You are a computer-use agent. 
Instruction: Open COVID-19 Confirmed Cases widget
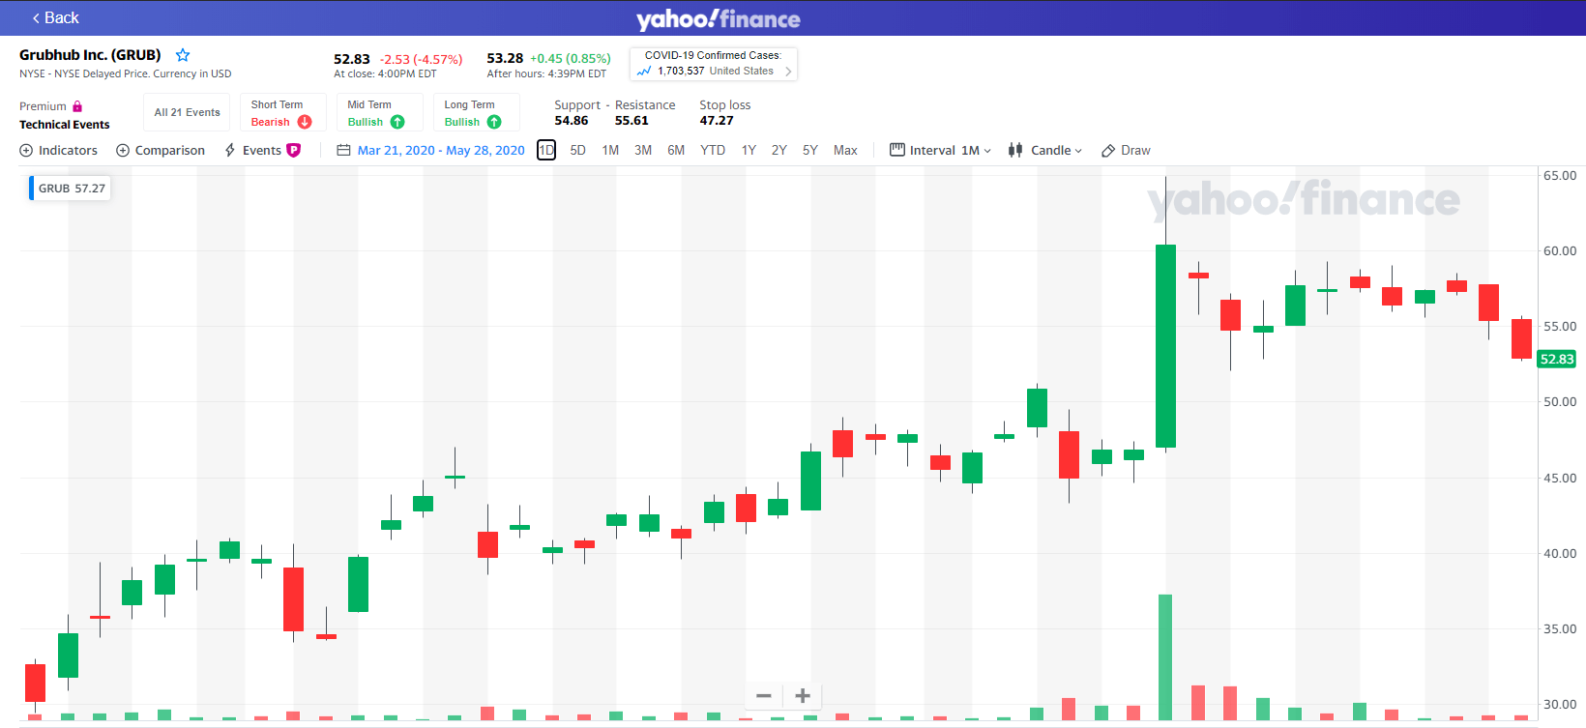pyautogui.click(x=714, y=64)
